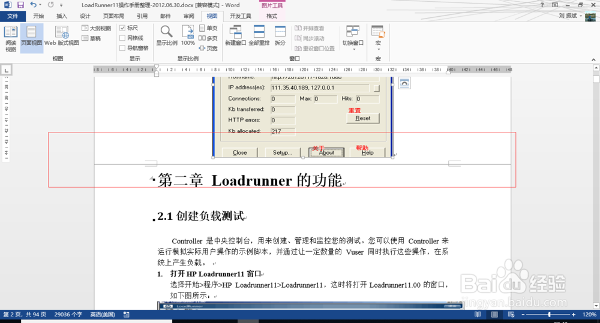Click 全部重排 arrange all
The width and height of the screenshot is (600, 323).
[259, 35]
